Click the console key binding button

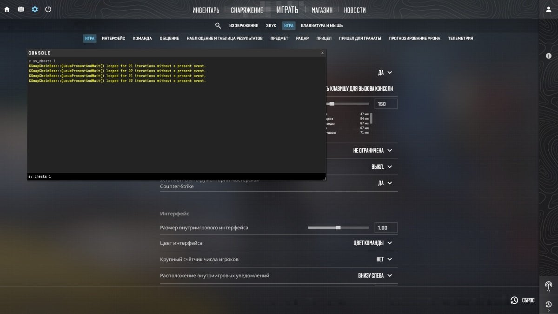360,88
